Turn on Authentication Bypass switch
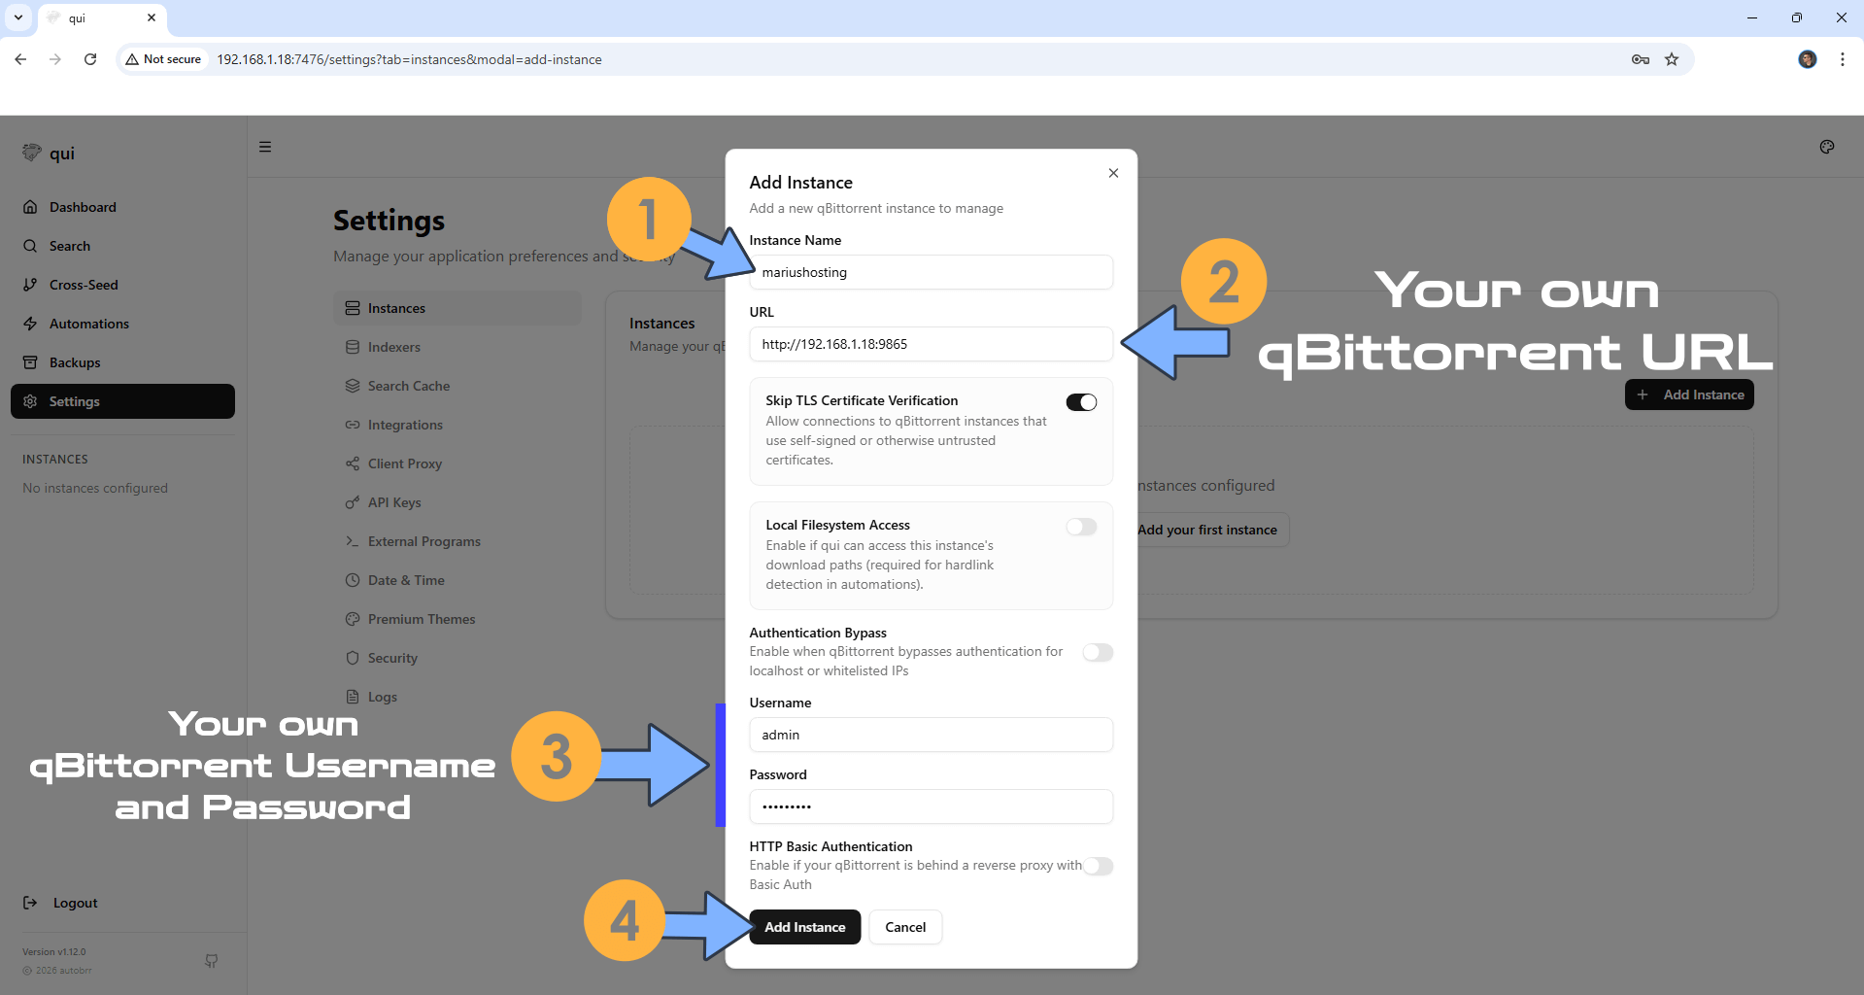The height and width of the screenshot is (995, 1864). [1098, 652]
